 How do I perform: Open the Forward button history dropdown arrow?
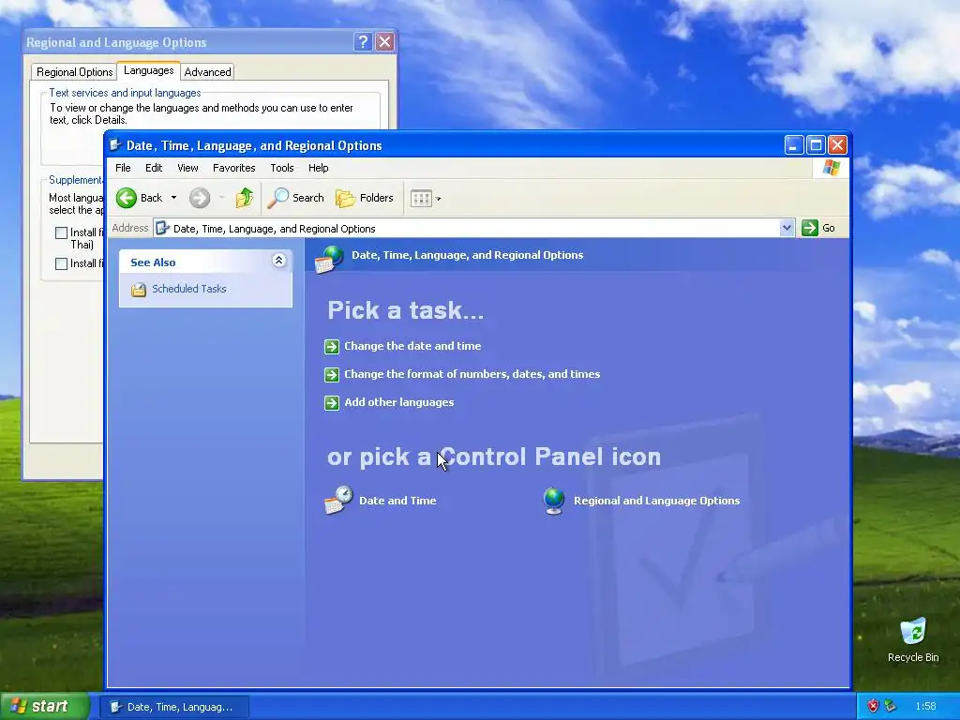click(x=221, y=198)
